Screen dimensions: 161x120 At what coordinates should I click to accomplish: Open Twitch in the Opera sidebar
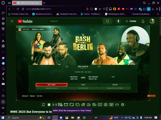click(3, 58)
